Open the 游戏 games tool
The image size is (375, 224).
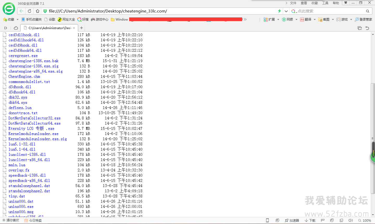pos(342,20)
